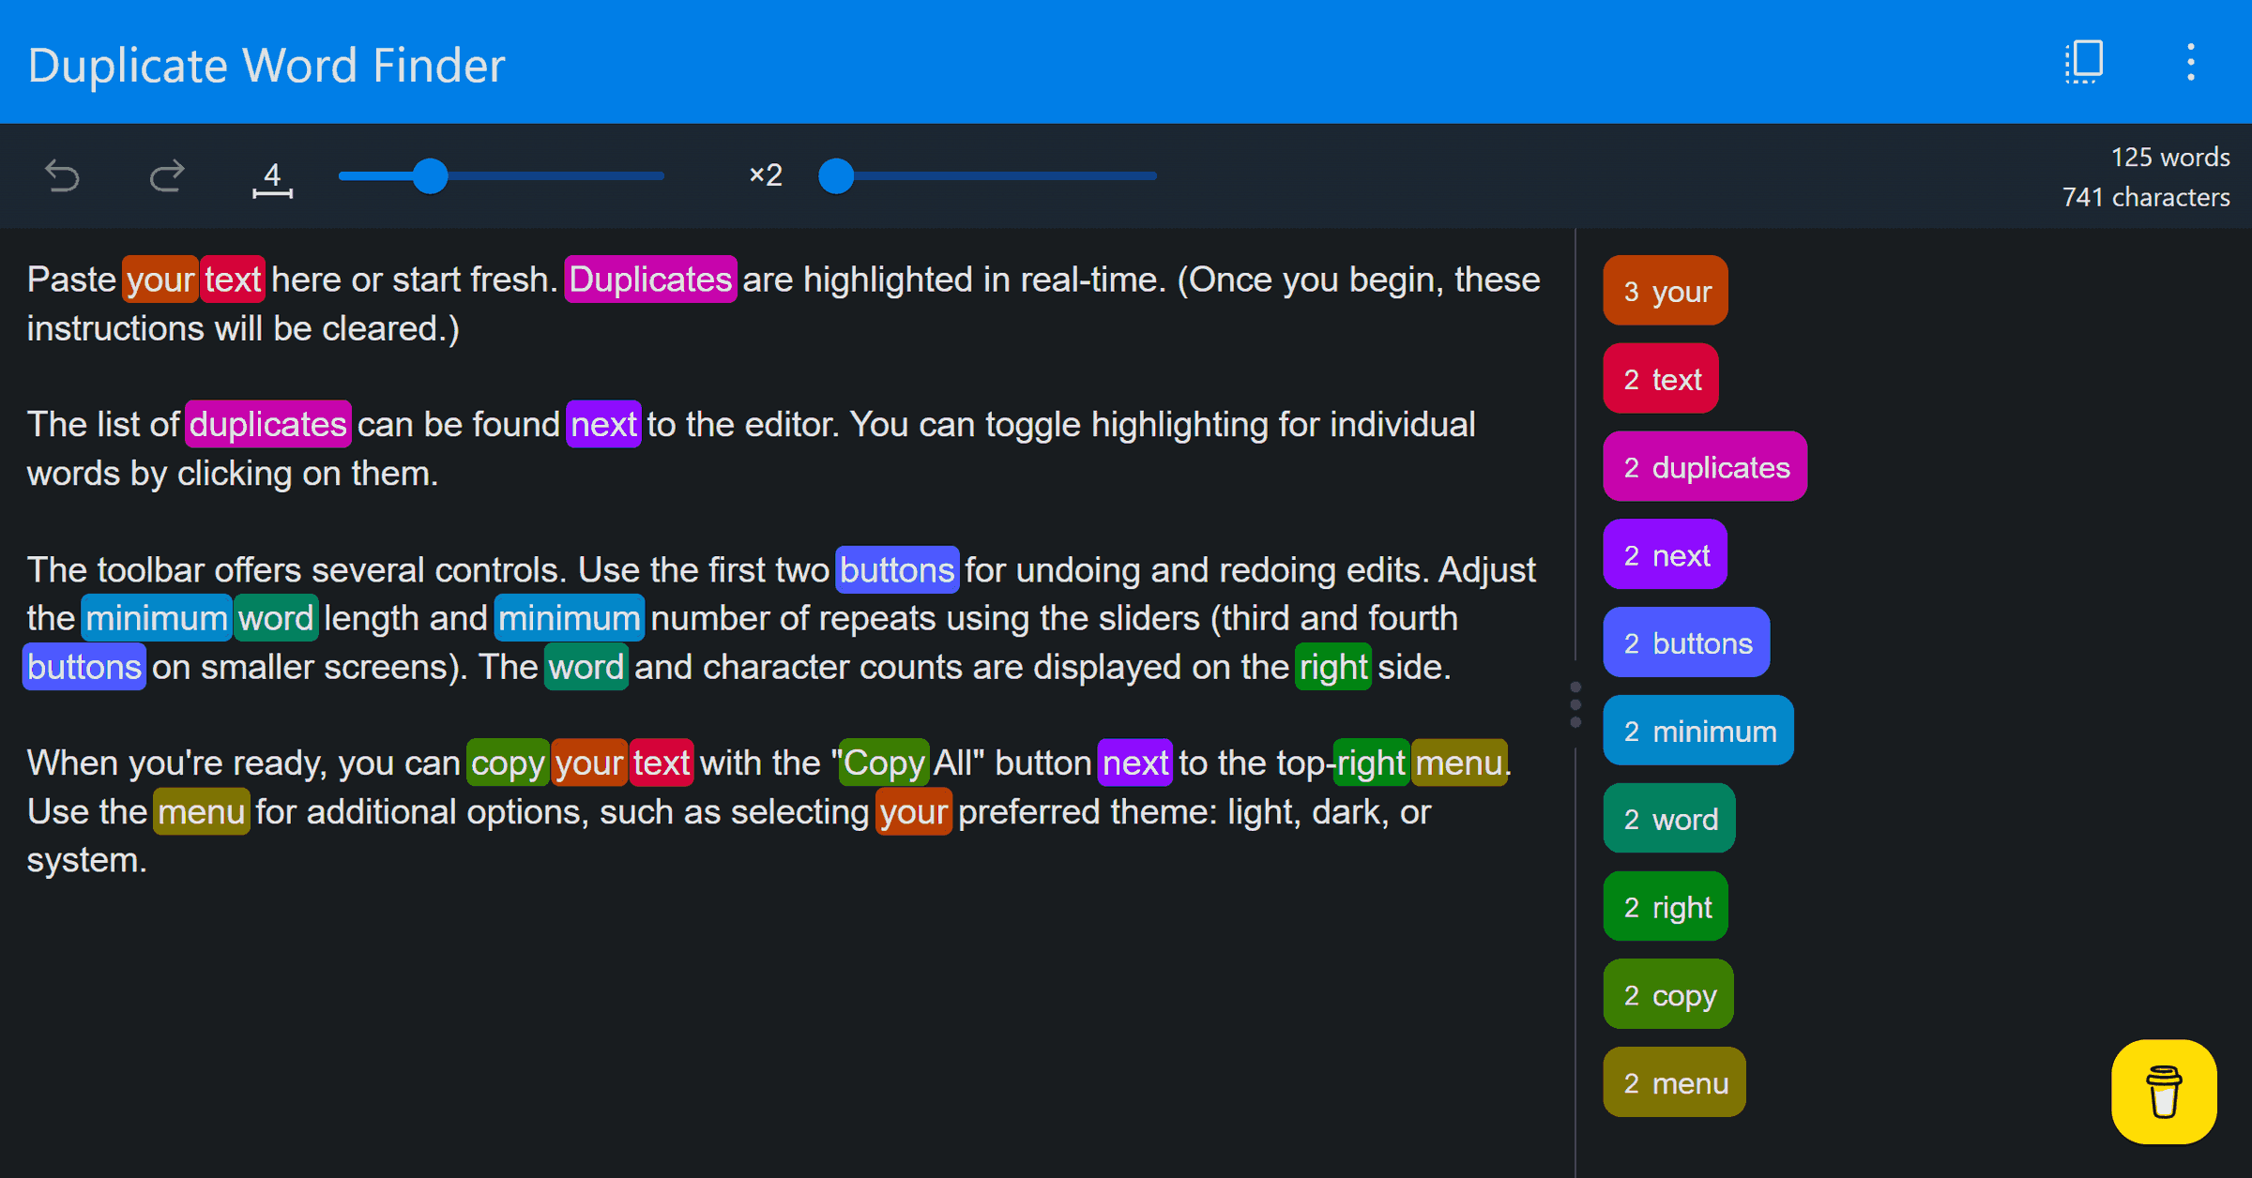This screenshot has height=1178, width=2252.
Task: Click the coffee donation icon
Action: click(x=2164, y=1091)
